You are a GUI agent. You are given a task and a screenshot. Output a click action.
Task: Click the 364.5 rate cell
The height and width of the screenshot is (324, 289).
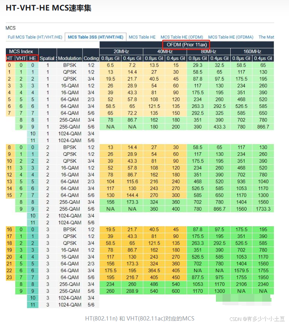click(154, 271)
